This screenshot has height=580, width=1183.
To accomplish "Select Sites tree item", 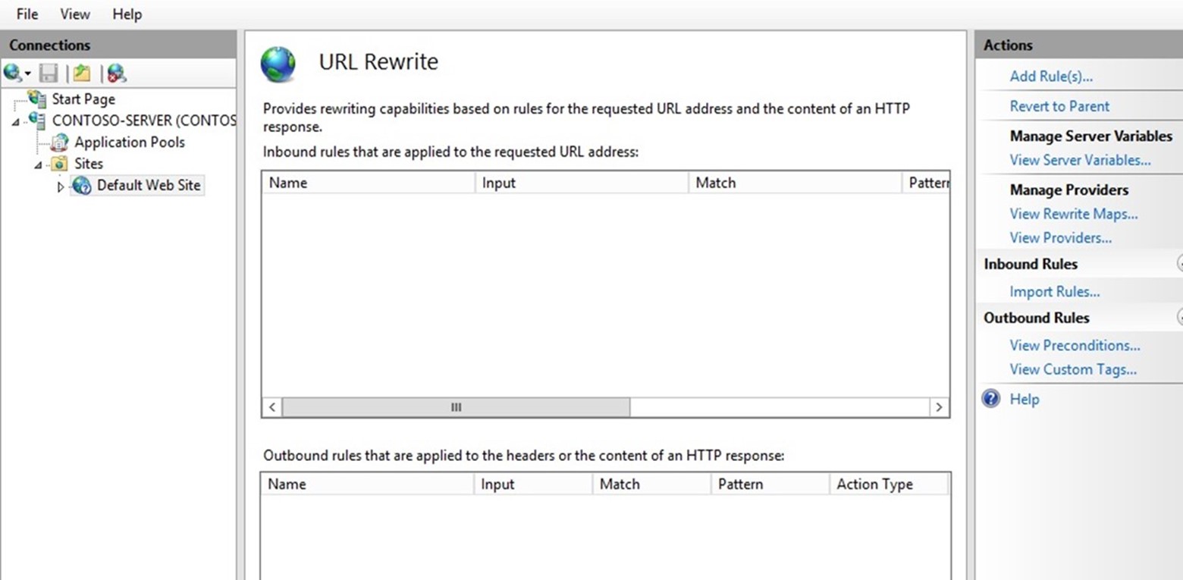I will 88,164.
